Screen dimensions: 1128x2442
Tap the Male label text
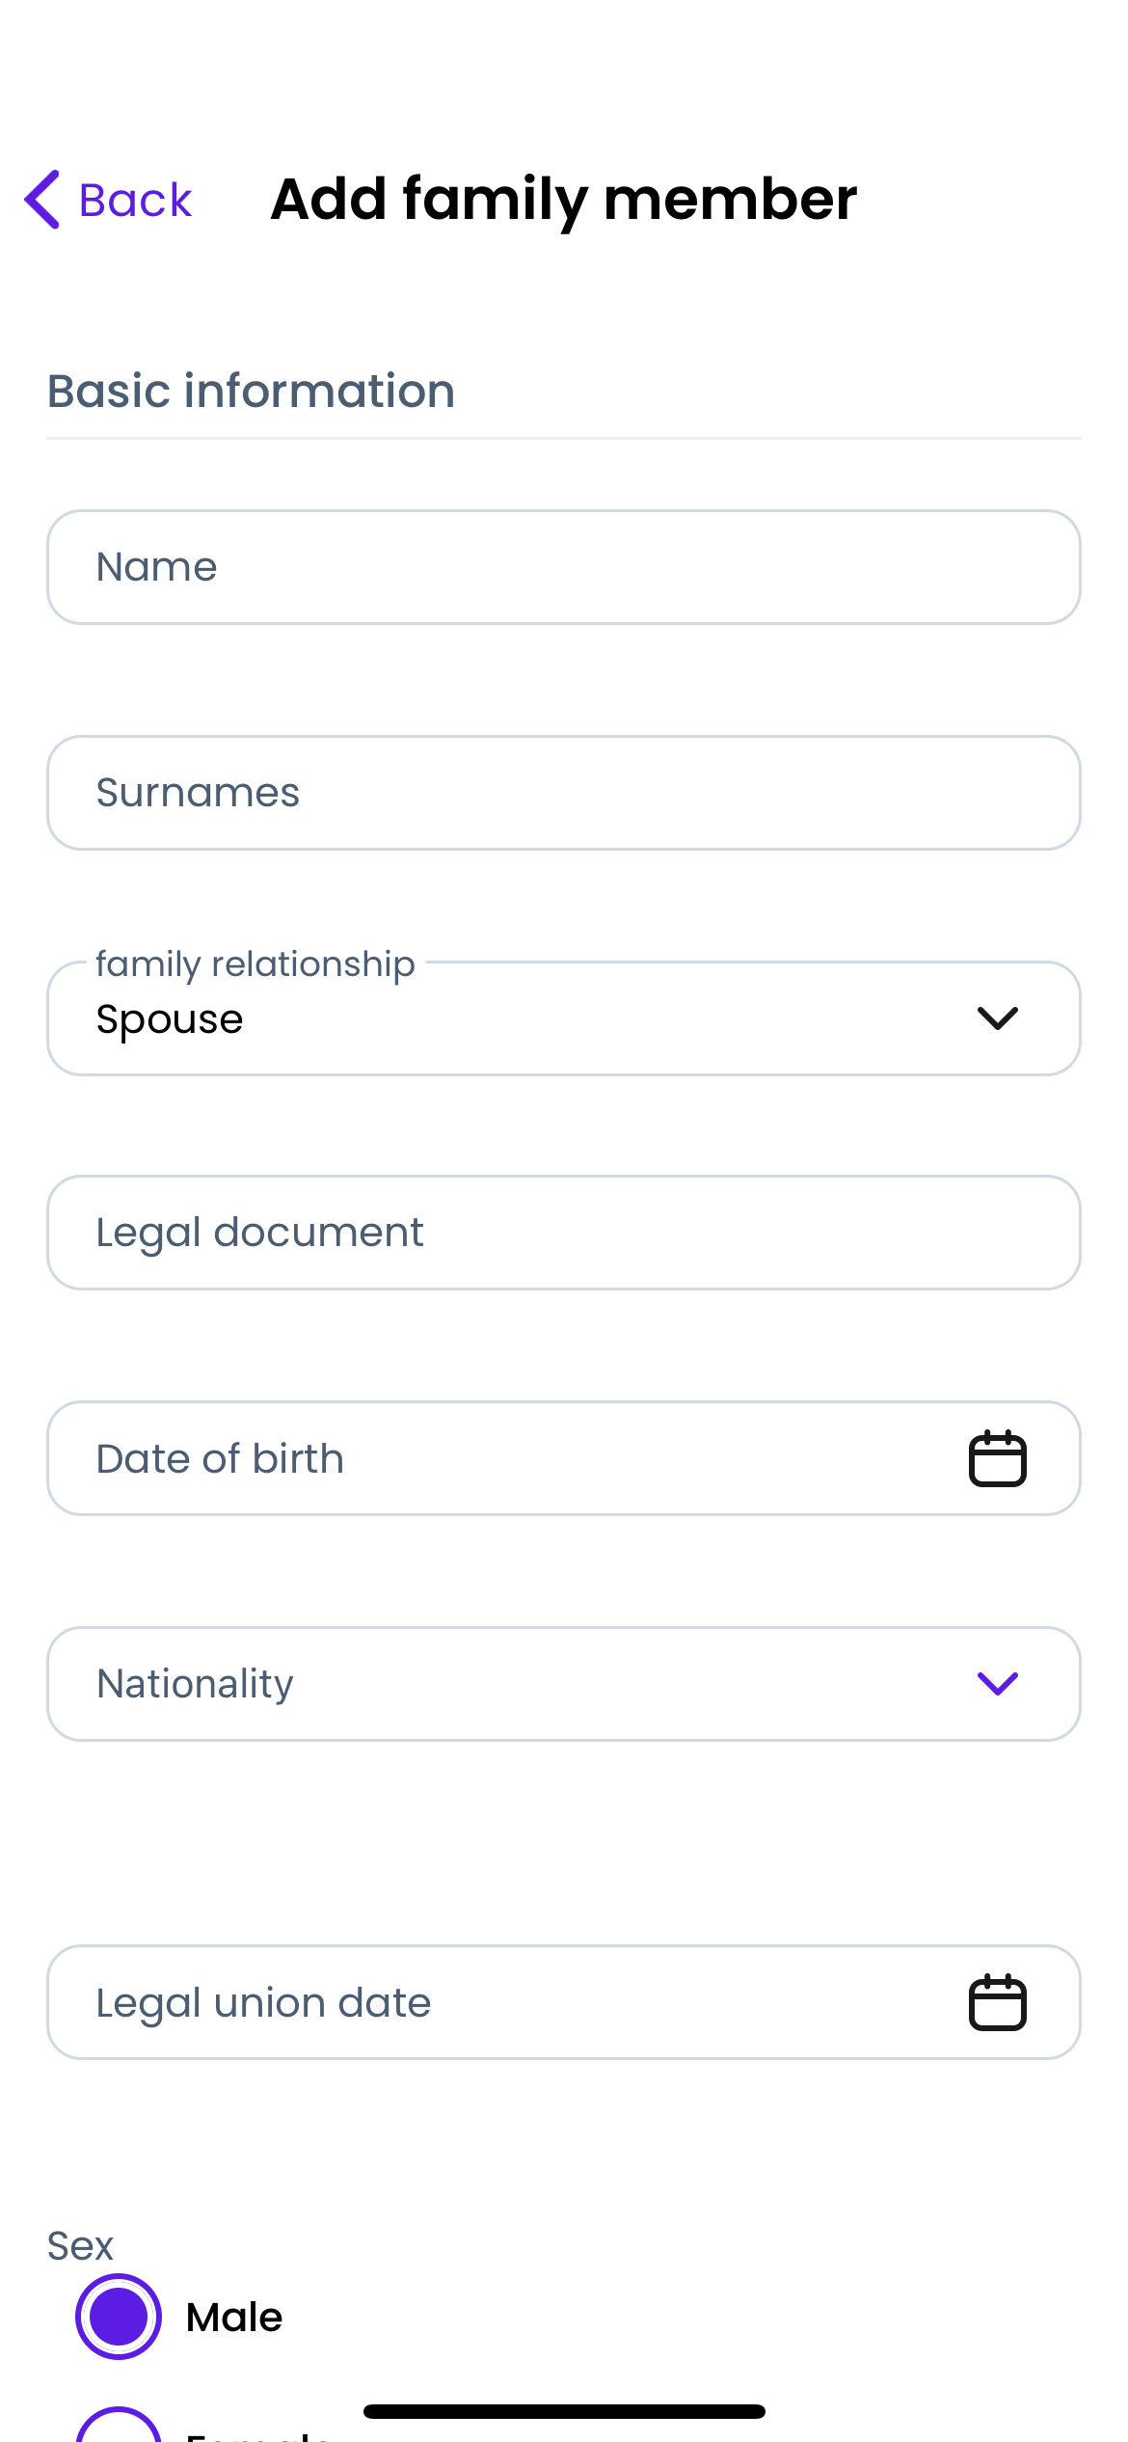[x=234, y=2317]
